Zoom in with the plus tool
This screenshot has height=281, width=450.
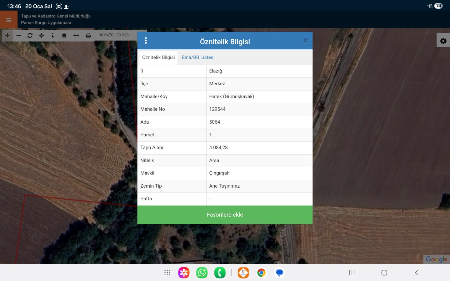[x=7, y=35]
